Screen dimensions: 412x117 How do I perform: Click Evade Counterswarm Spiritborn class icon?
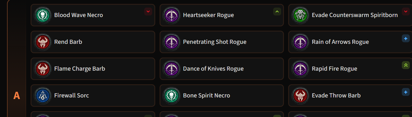[300, 15]
